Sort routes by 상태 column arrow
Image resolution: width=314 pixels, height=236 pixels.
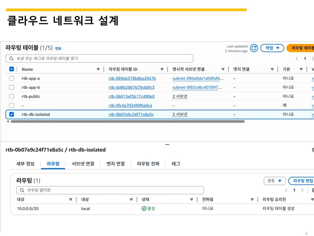(192, 200)
